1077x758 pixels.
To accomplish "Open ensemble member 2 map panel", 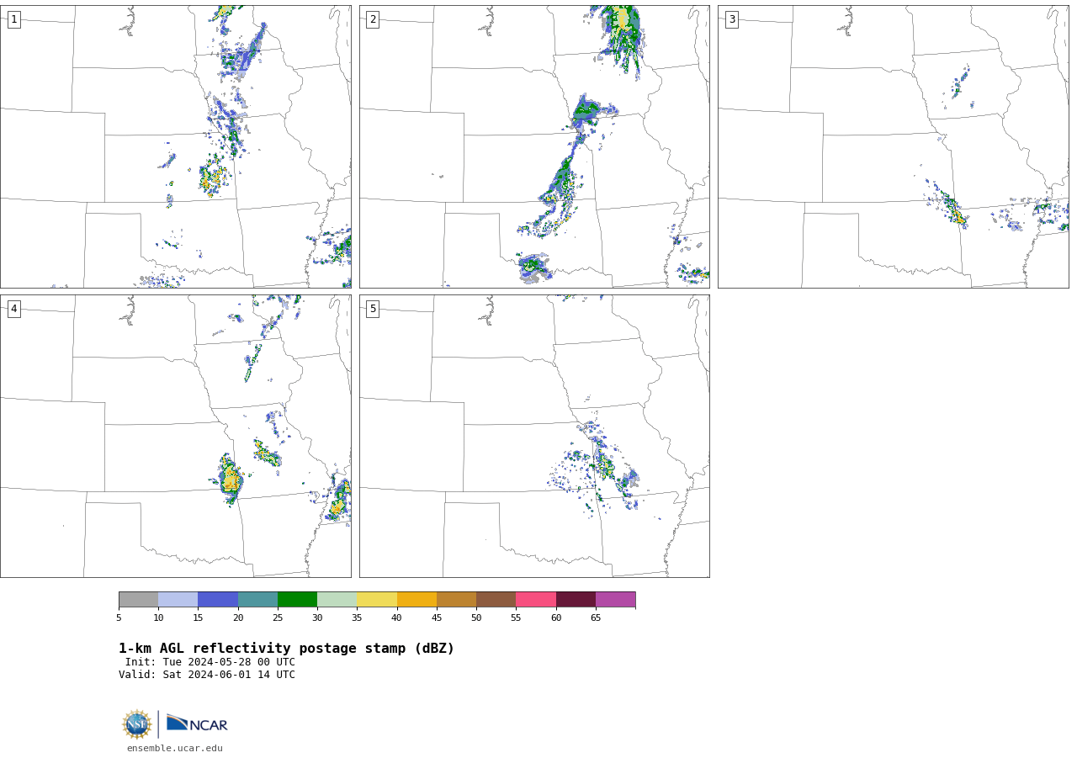I will [x=534, y=146].
